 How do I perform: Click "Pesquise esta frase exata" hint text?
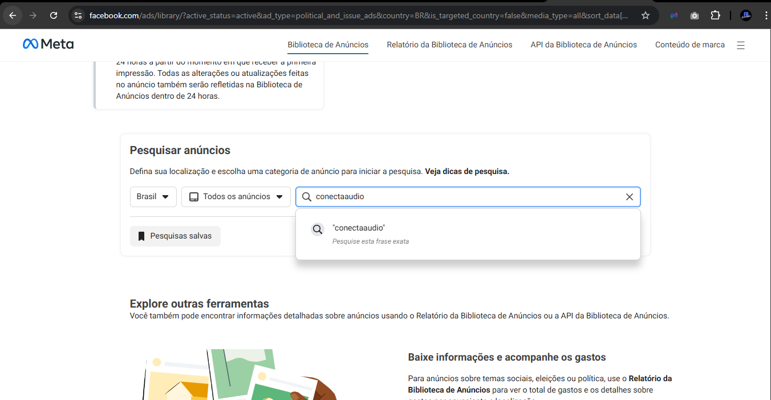tap(371, 241)
